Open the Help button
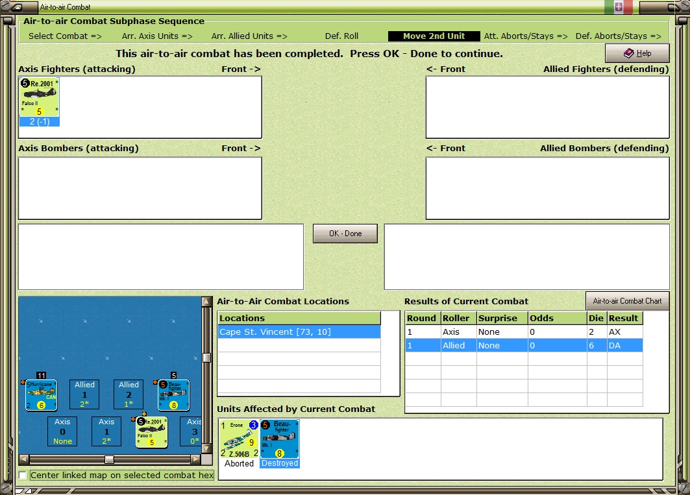Image resolution: width=690 pixels, height=495 pixels. (637, 53)
